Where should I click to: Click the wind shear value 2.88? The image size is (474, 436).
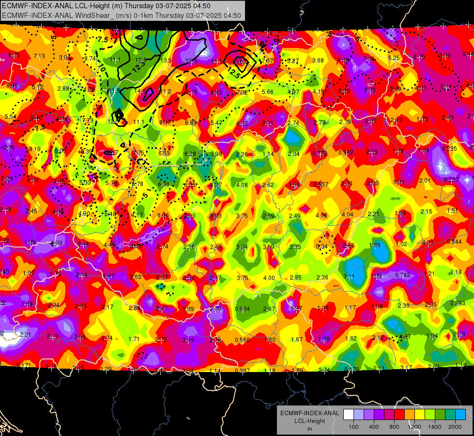[63, 89]
